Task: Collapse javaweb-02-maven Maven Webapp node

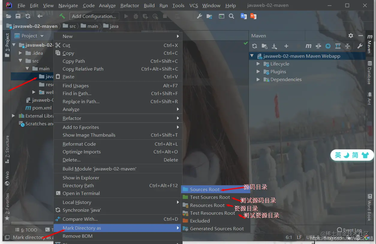Action: coord(252,56)
